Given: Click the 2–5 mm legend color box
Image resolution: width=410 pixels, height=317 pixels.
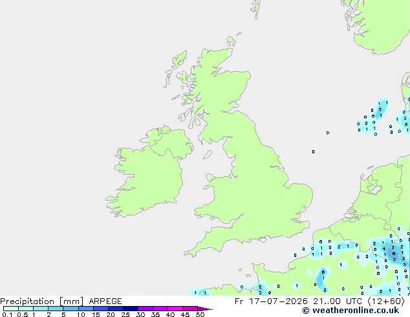Looking at the screenshot, I should point(56,309).
